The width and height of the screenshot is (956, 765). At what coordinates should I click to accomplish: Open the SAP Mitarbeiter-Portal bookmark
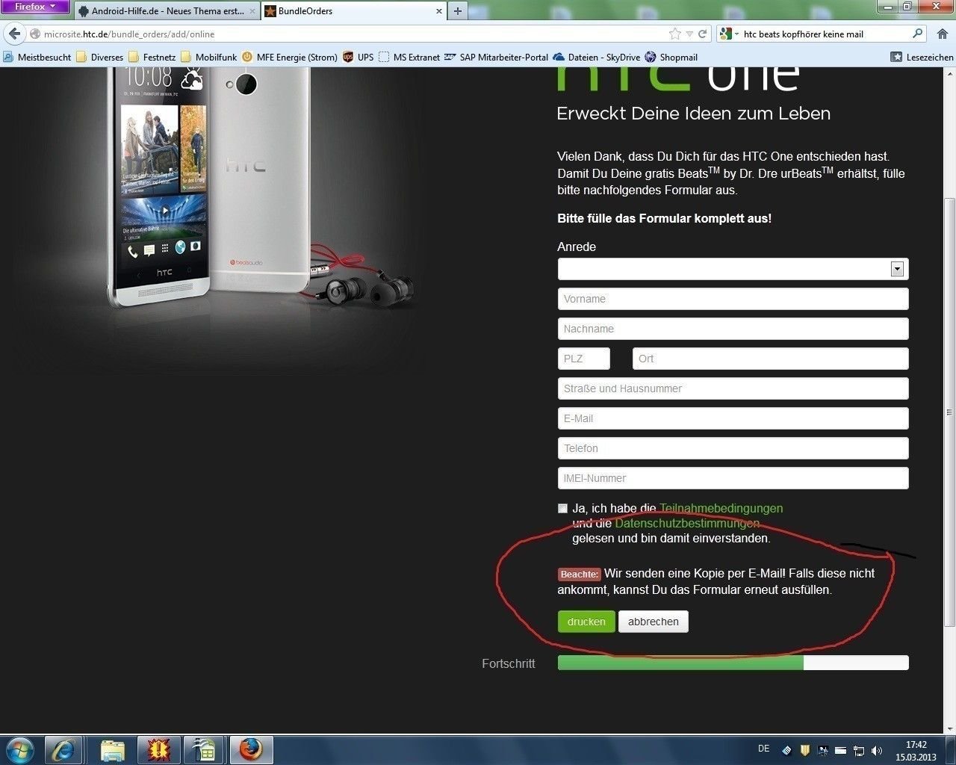click(496, 57)
